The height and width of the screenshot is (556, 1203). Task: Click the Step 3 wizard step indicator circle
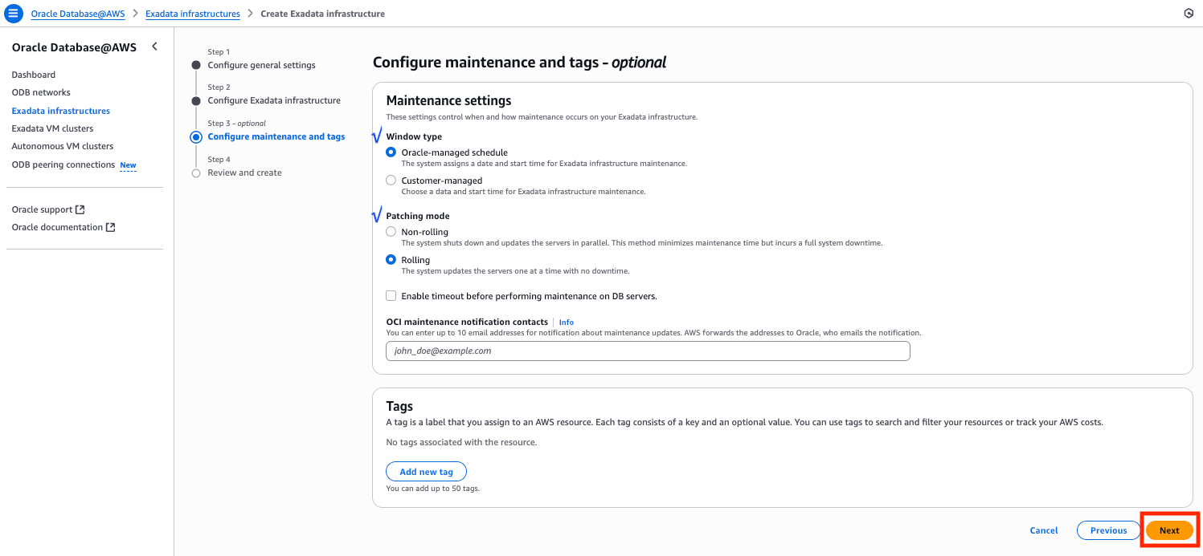[x=196, y=137]
